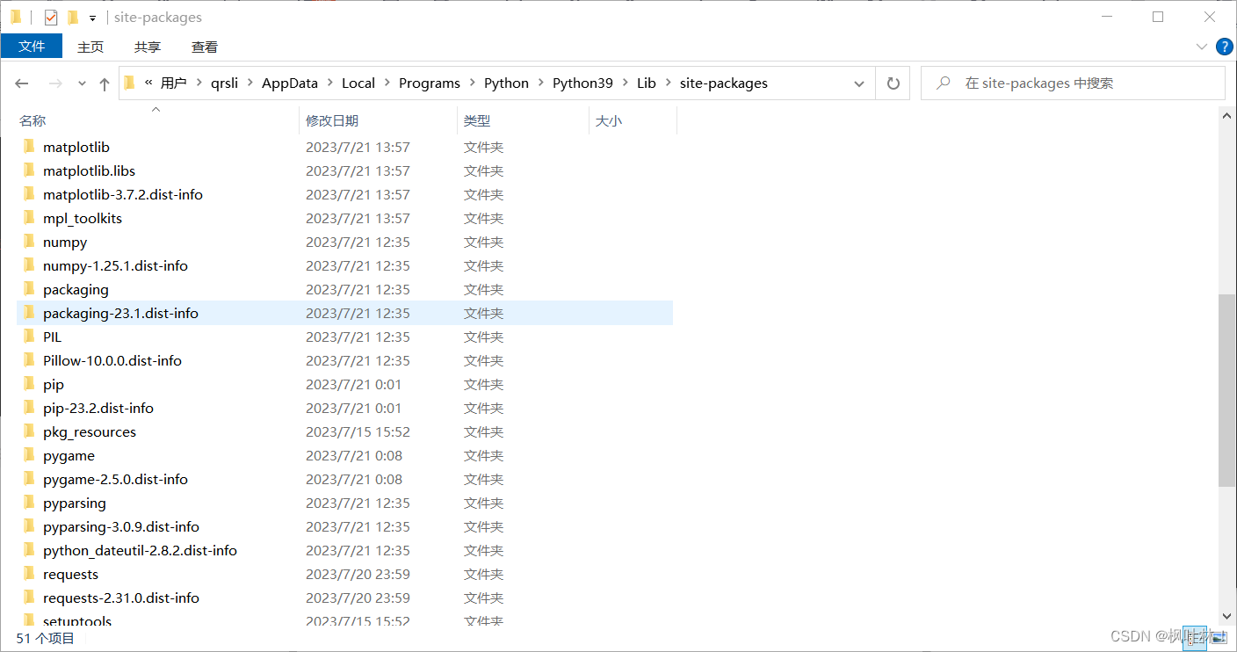Select the numpy-1.25.1.dist-info folder icon
Image resolution: width=1237 pixels, height=652 pixels.
[x=29, y=265]
